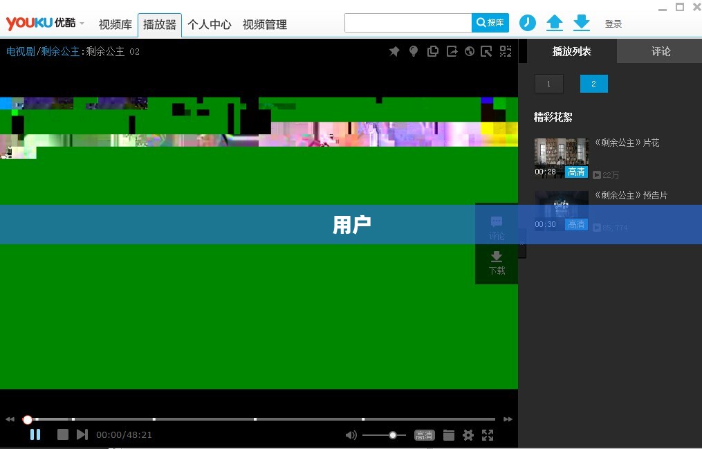Switch to the 评论 tab
Viewport: 702px width, 449px height.
click(x=661, y=51)
